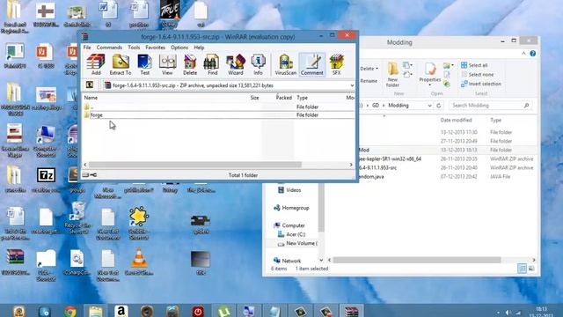This screenshot has height=317, width=563.
Task: Open Amazon app from the taskbar
Action: point(121,311)
